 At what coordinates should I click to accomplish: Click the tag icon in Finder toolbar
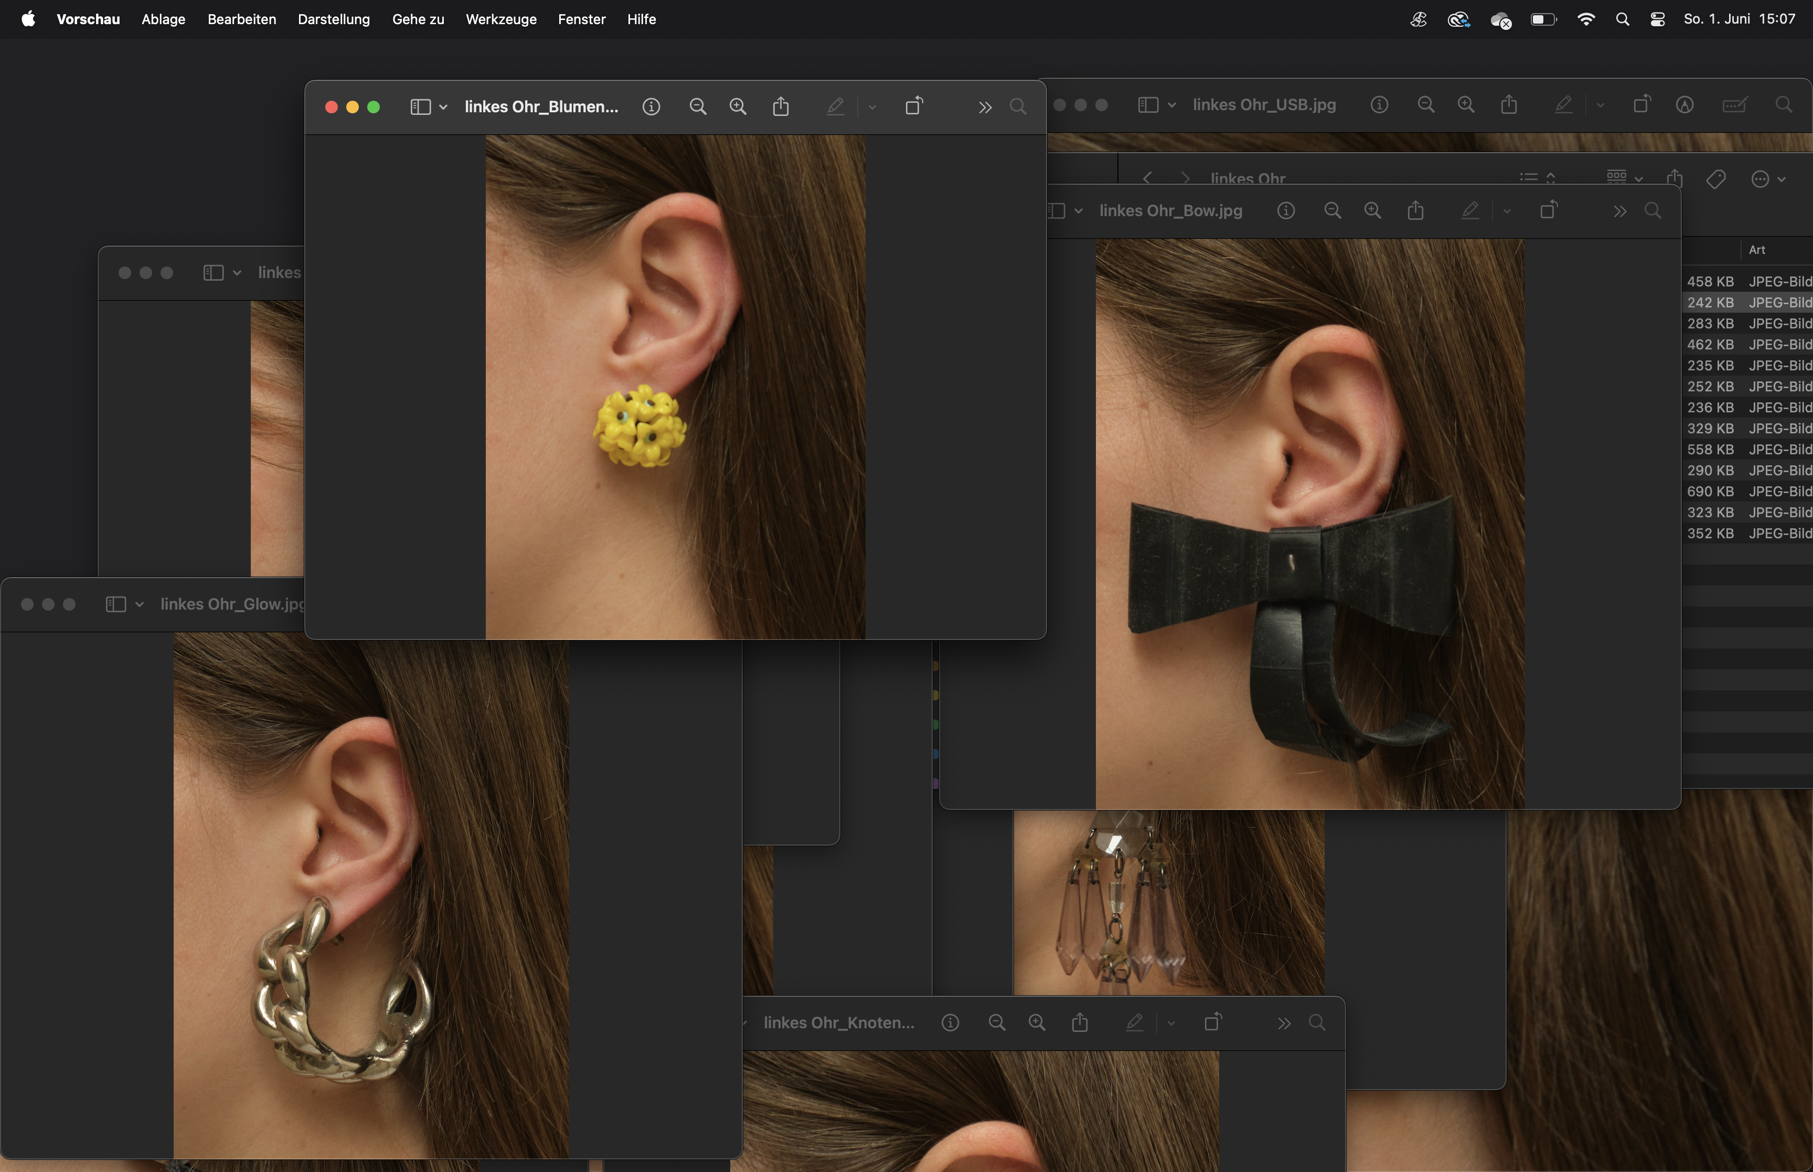(1715, 179)
